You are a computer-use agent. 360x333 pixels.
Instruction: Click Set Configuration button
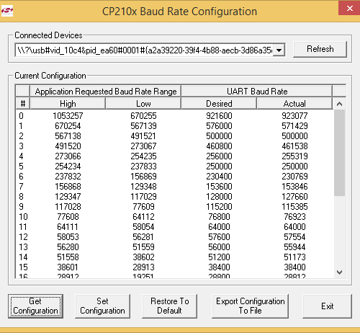pyautogui.click(x=102, y=306)
